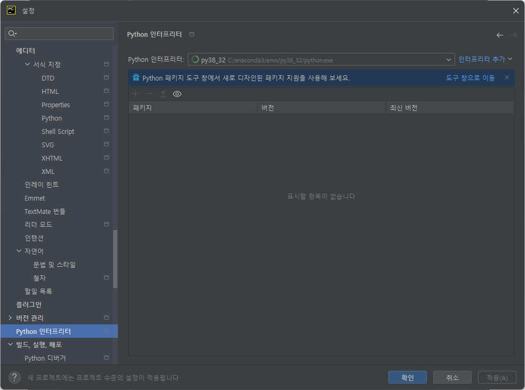This screenshot has height=390, width=525.
Task: Open Python 디버거 settings
Action: click(45, 358)
